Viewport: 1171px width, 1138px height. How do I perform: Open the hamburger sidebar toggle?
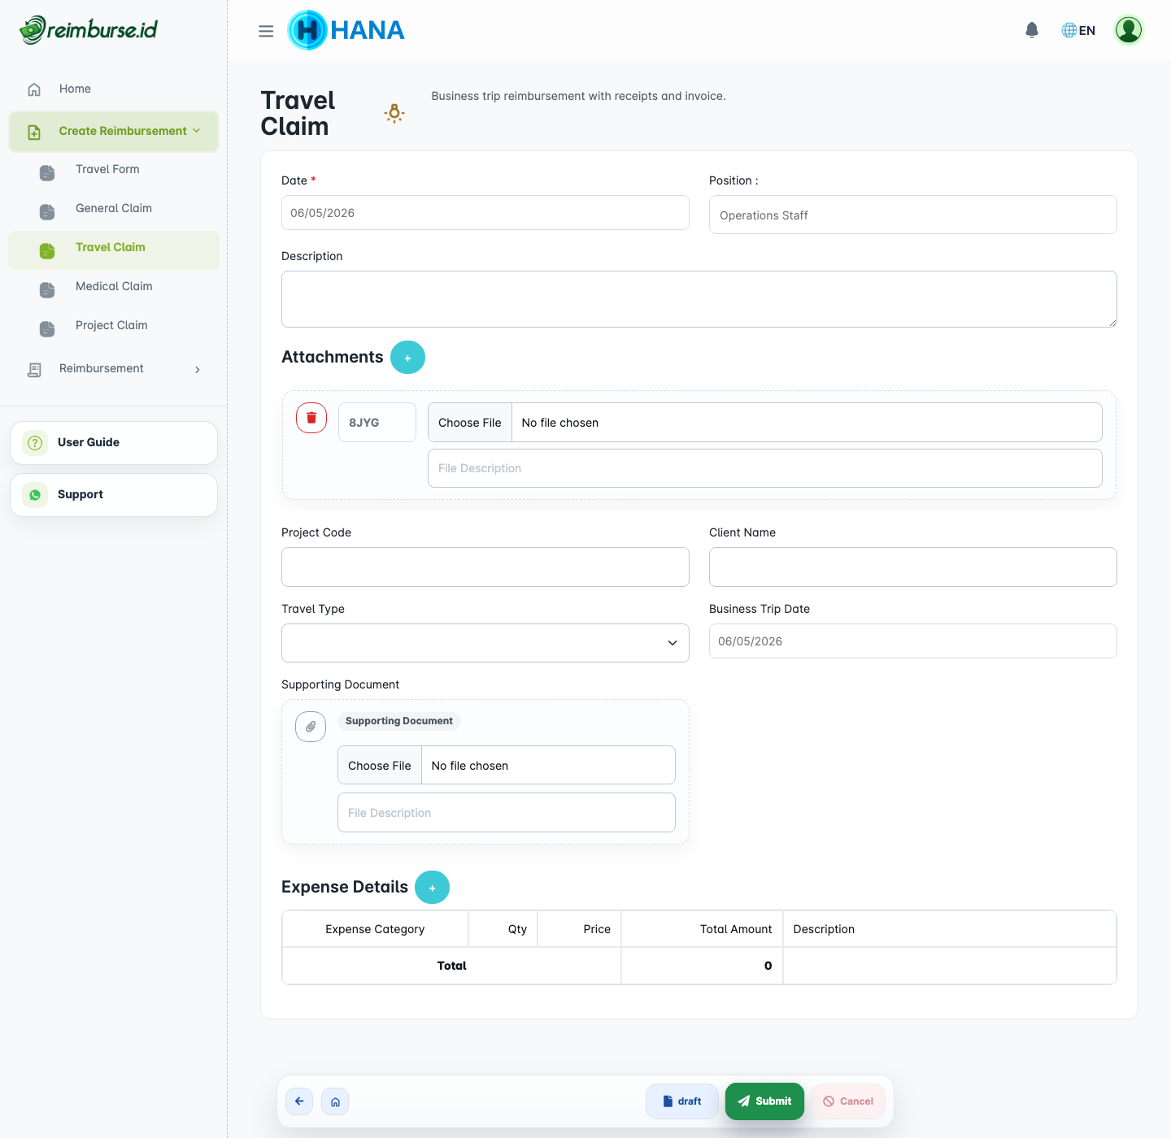pos(266,31)
